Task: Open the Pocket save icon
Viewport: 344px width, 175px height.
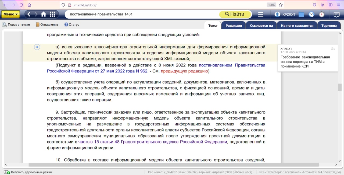Action: [314, 5]
